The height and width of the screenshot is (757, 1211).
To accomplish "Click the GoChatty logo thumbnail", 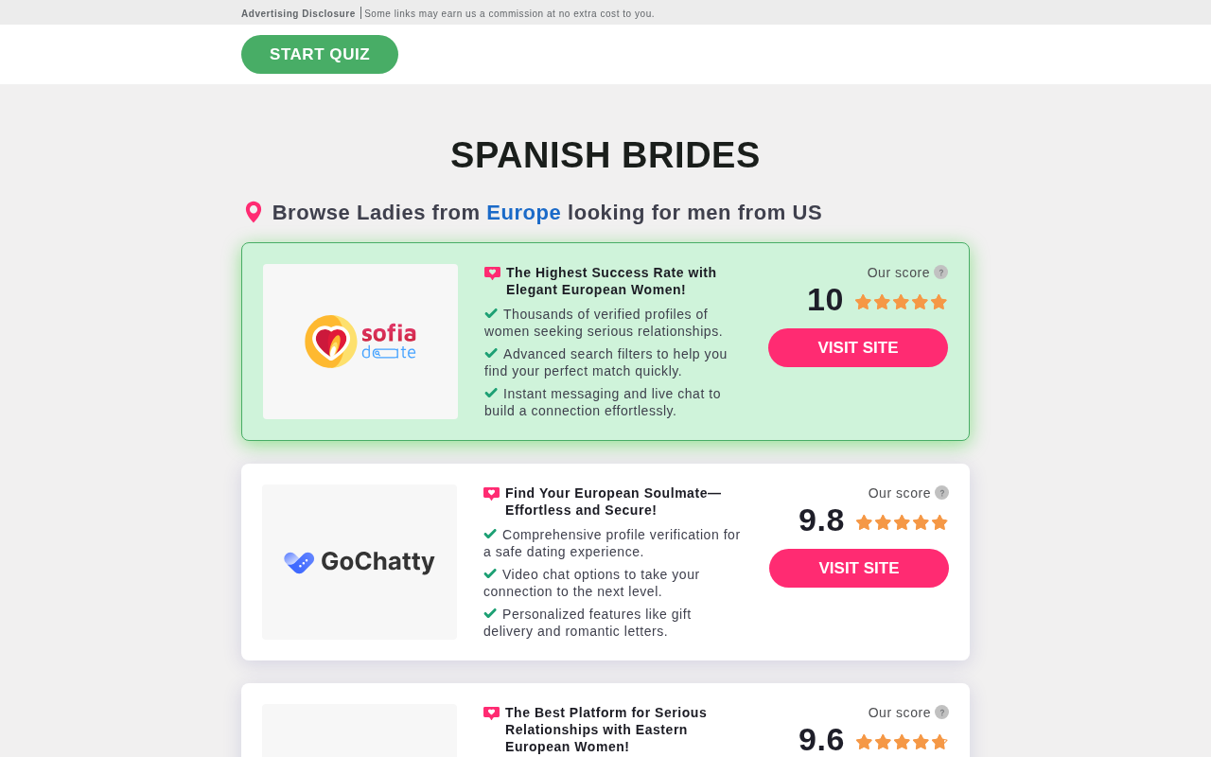I will point(360,562).
